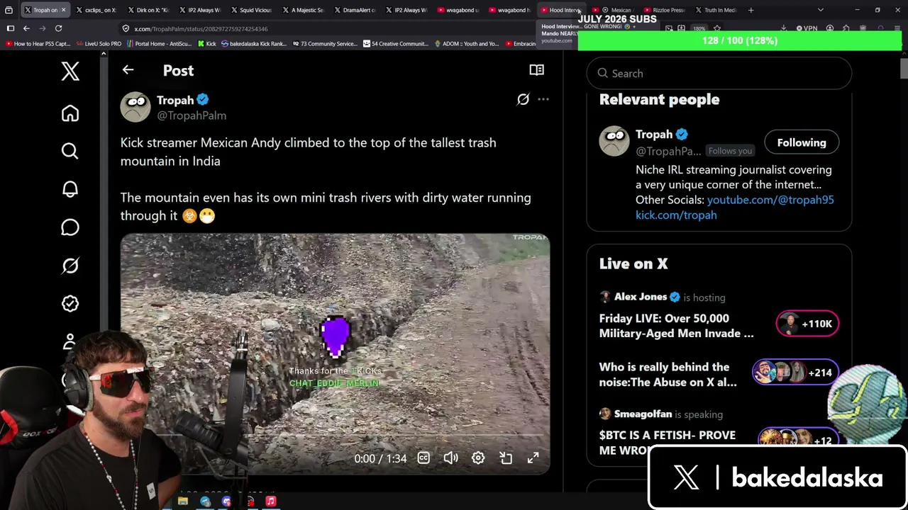Enter fullscreen video mode
Screen dimensions: 908x510
(x=533, y=458)
